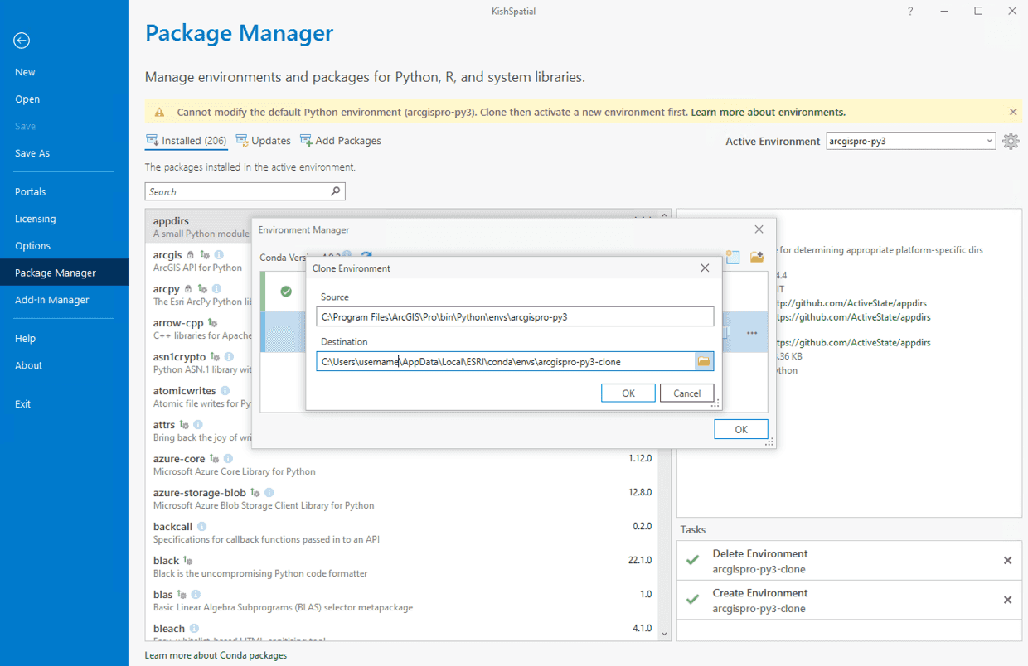Screen dimensions: 1028x666
Task: Click the back arrow circle icon
Action: coord(22,41)
